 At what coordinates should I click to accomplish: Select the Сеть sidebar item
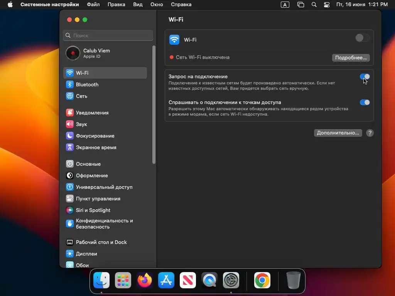pos(105,96)
